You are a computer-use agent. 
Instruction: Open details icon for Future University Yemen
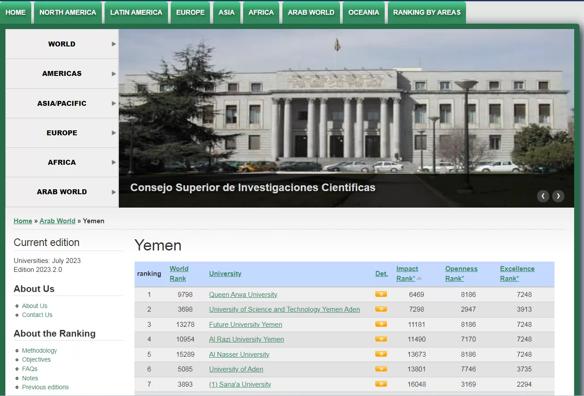[x=381, y=324]
